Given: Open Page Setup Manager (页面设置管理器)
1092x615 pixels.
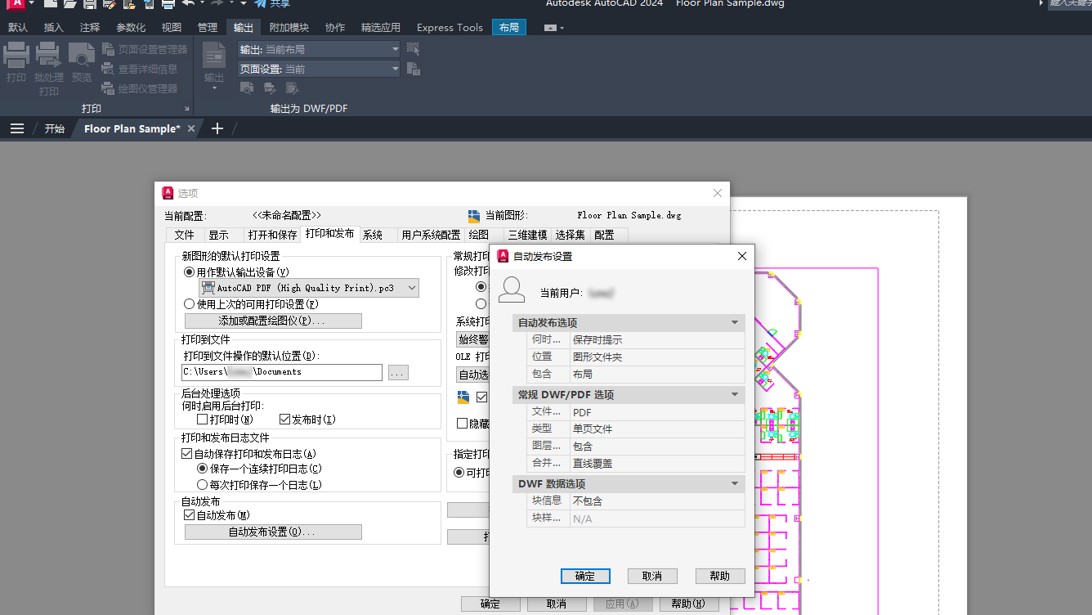Looking at the screenshot, I should [x=145, y=50].
